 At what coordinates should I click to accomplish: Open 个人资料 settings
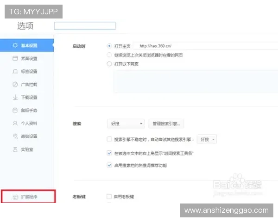tap(27, 123)
